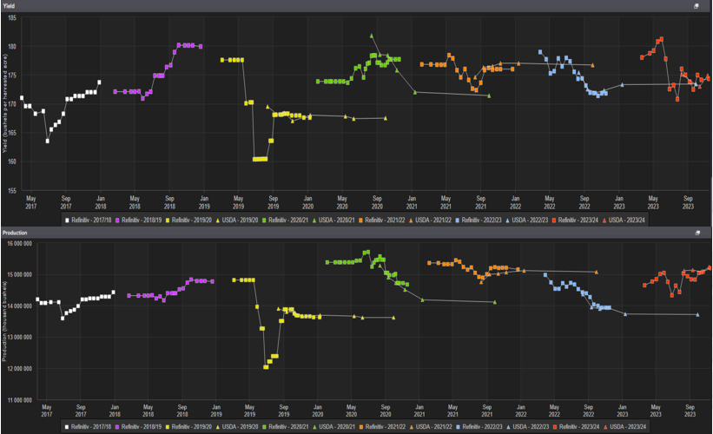This screenshot has width=713, height=434.
Task: Hide USDA 2019/20 series in Yield legend
Action: click(x=236, y=220)
